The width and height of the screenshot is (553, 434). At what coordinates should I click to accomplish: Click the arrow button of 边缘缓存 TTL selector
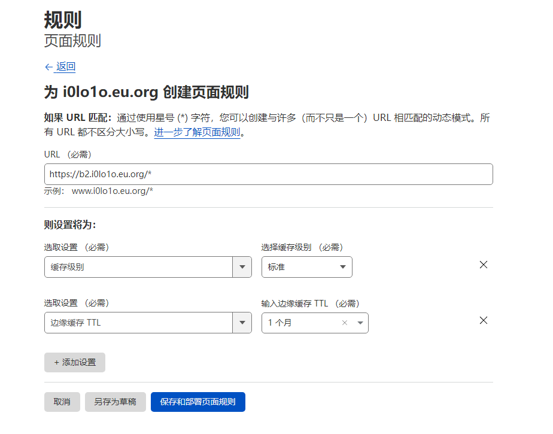pos(242,323)
